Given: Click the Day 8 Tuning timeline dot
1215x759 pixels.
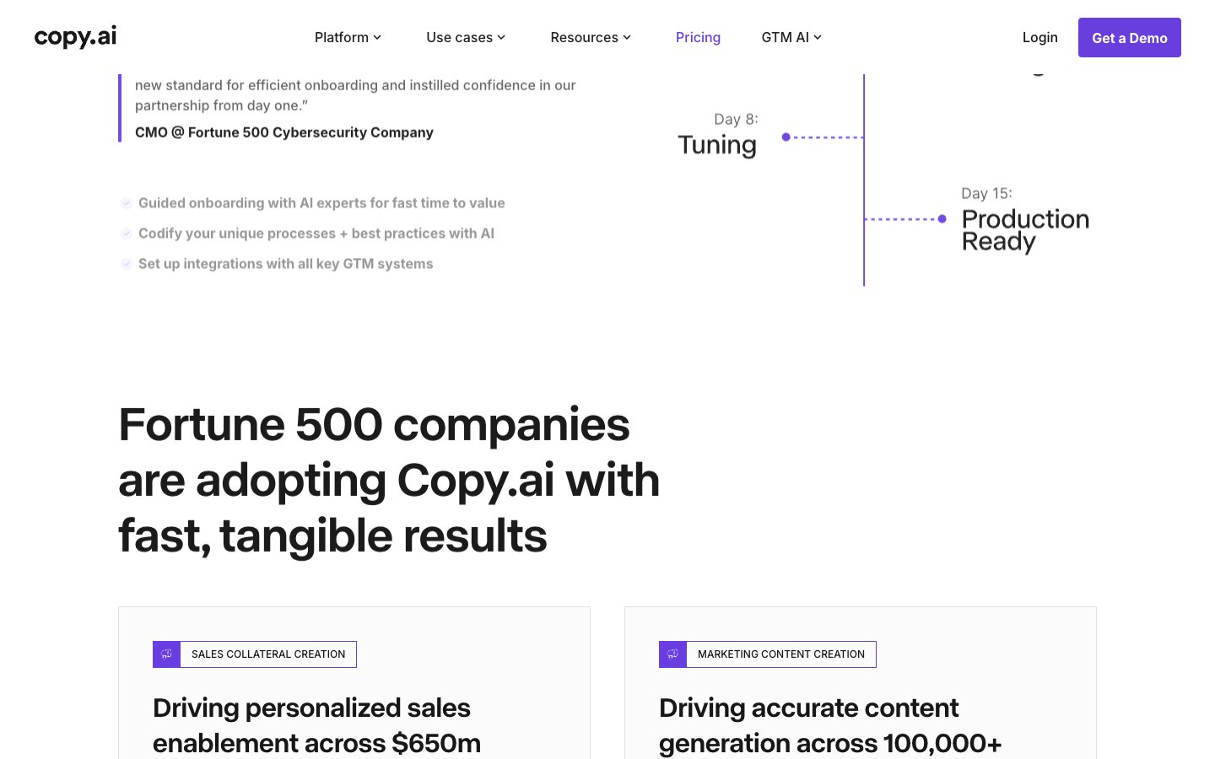Looking at the screenshot, I should (x=786, y=137).
